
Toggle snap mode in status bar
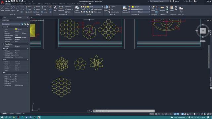point(159,114)
